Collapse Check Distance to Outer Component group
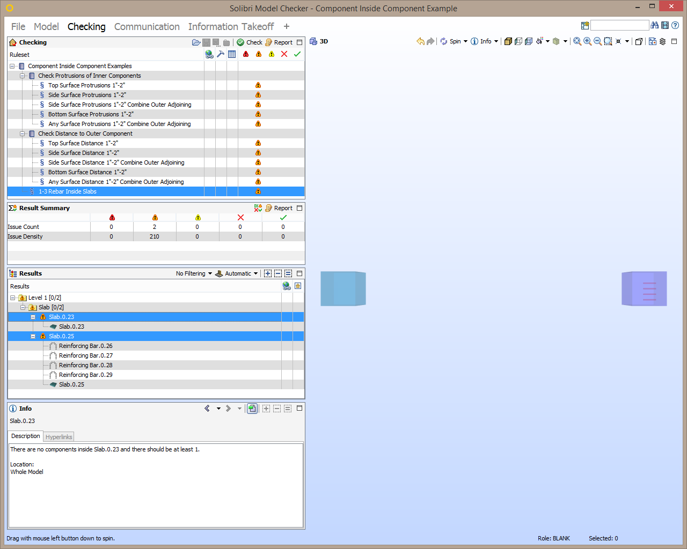 (x=23, y=133)
